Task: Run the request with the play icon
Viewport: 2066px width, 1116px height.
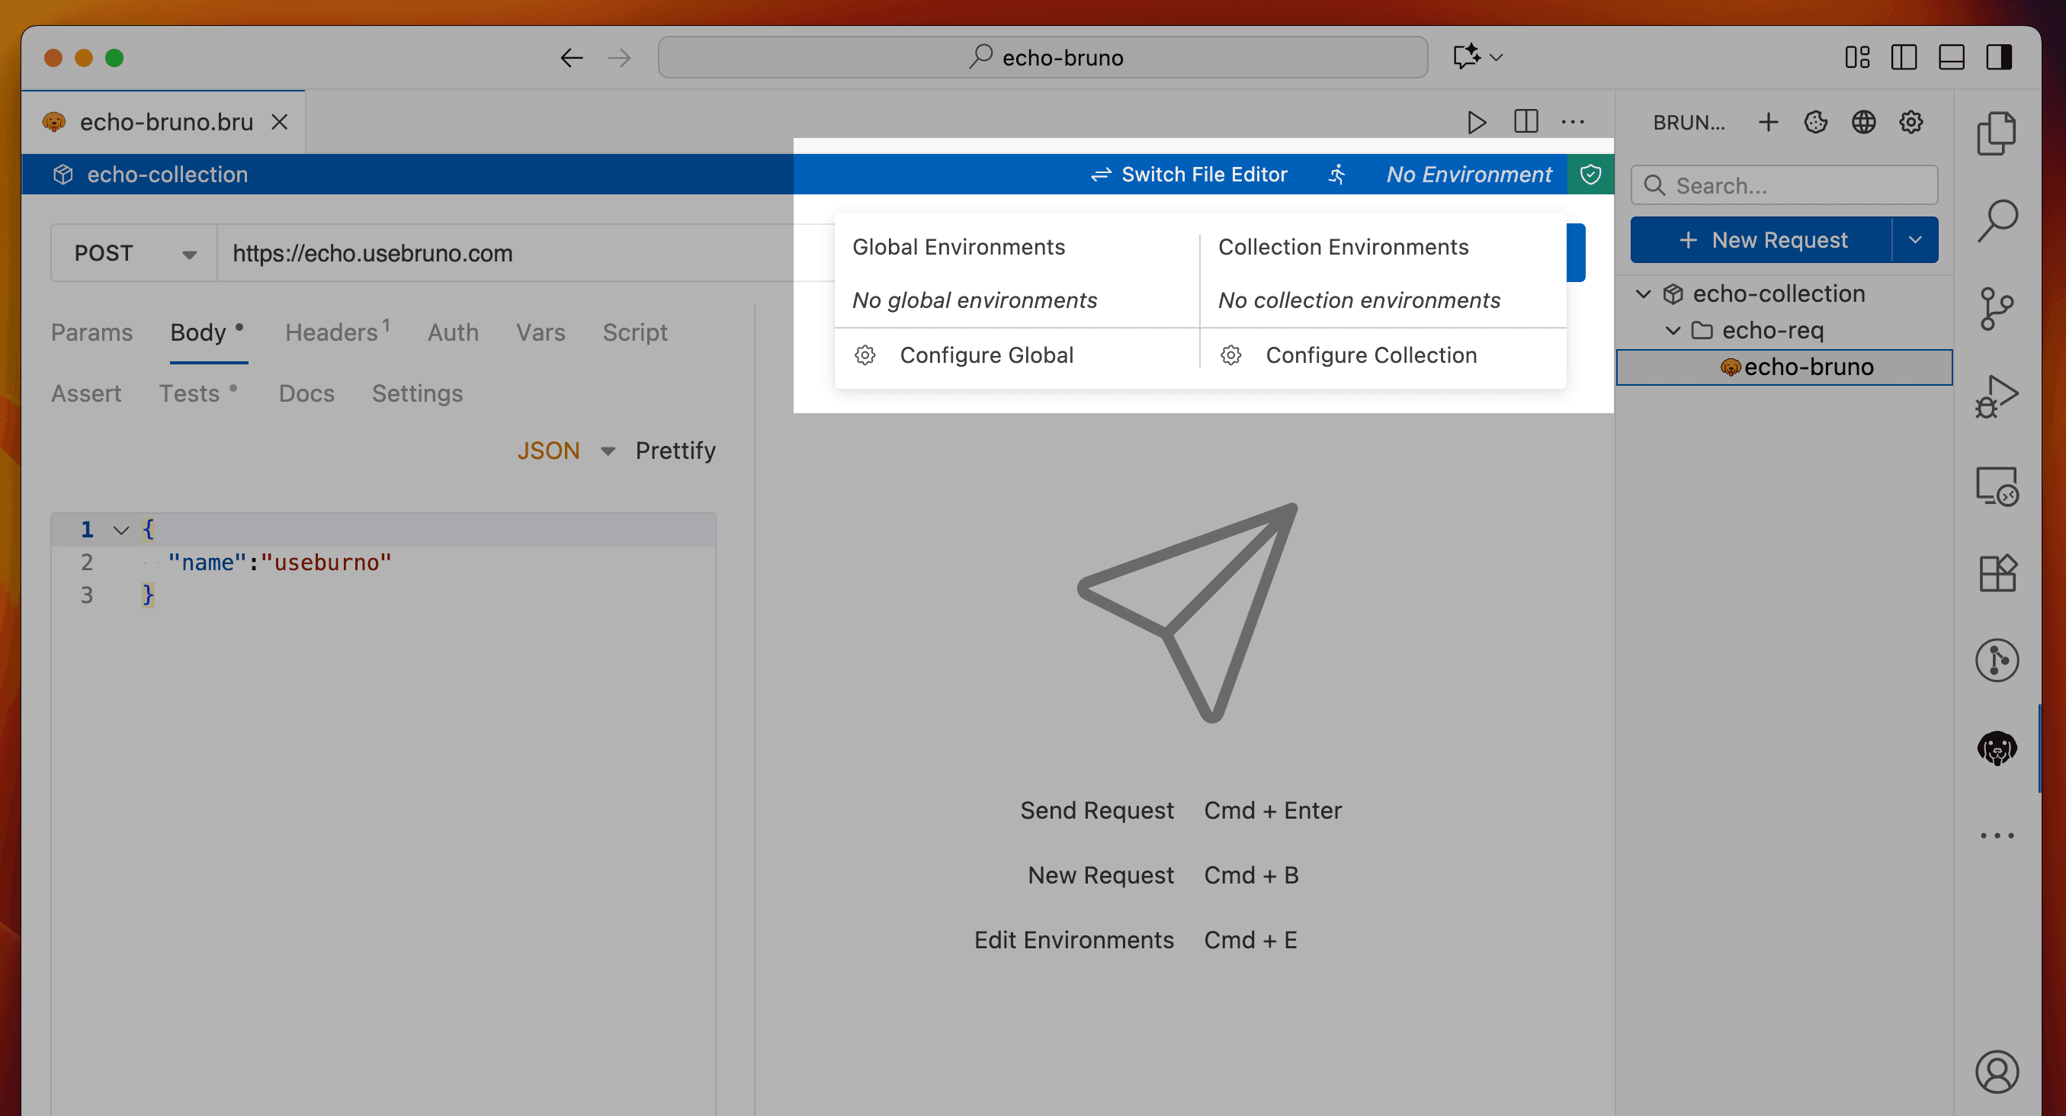Action: pyautogui.click(x=1477, y=122)
